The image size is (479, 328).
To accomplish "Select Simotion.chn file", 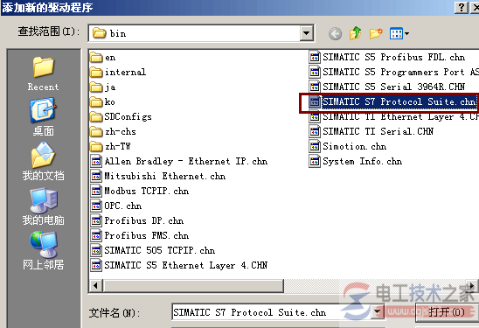I will click(348, 146).
